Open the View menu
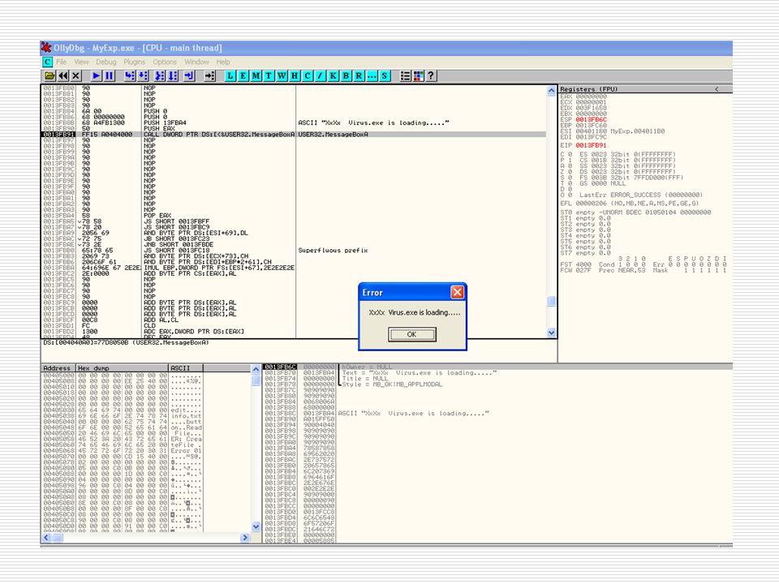The width and height of the screenshot is (779, 584). pos(81,62)
